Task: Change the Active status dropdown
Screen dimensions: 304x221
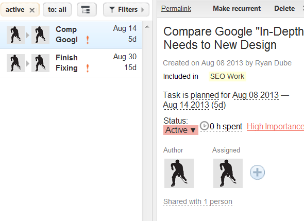Action: 180,130
